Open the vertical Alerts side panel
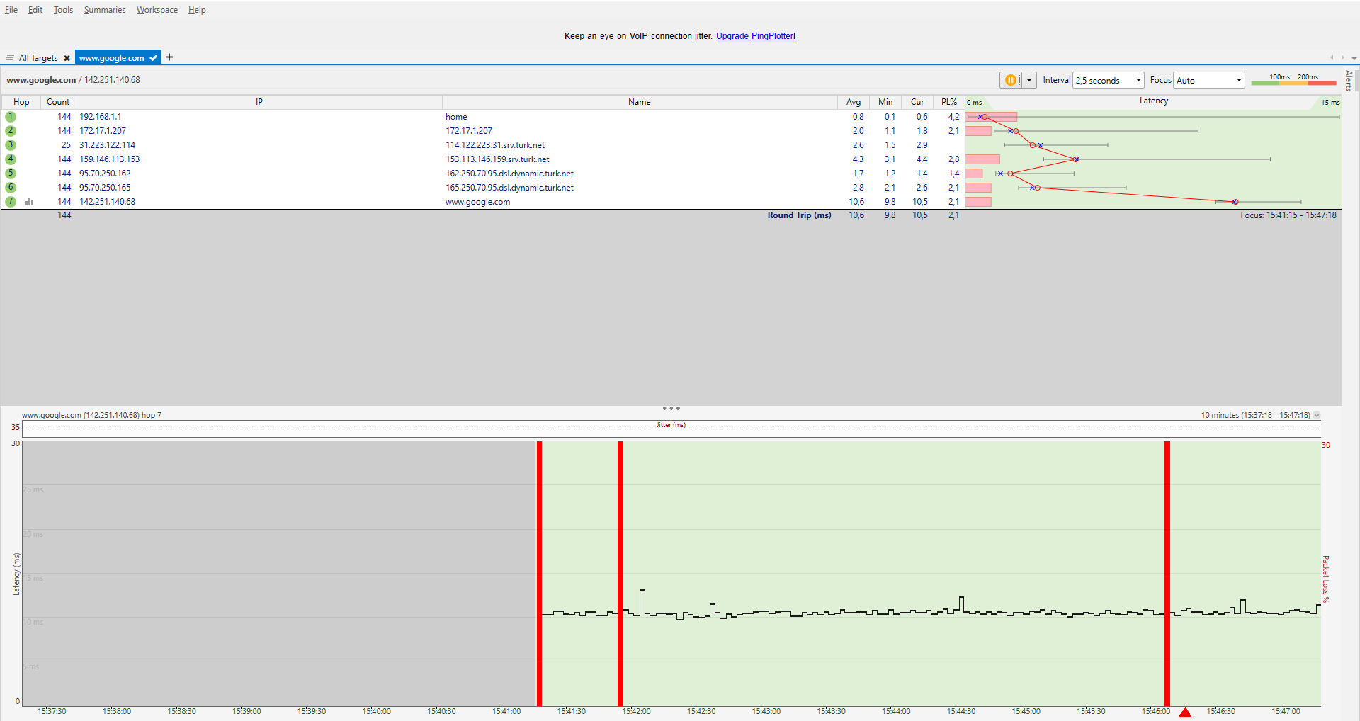The width and height of the screenshot is (1360, 721). coord(1349,81)
